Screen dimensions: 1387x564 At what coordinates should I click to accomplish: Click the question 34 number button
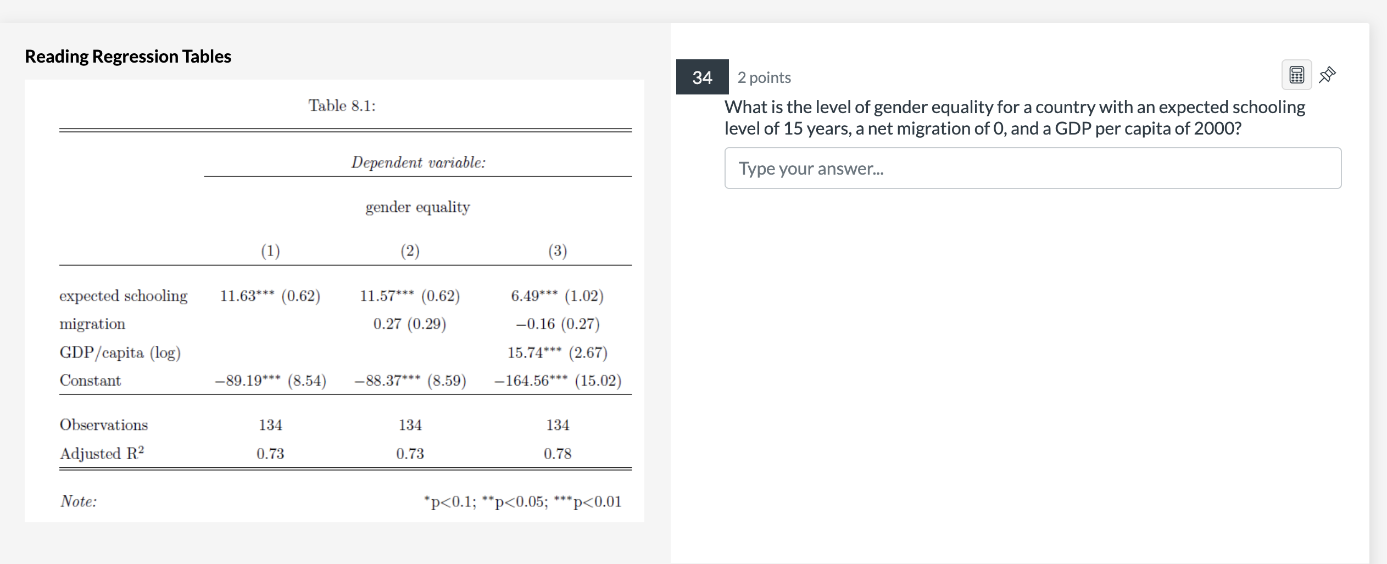click(x=702, y=77)
